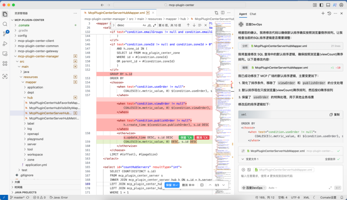Image resolution: width=347 pixels, height=200 pixels.
Task: Toggle match whole word in find widget
Action: pyautogui.click(x=149, y=25)
